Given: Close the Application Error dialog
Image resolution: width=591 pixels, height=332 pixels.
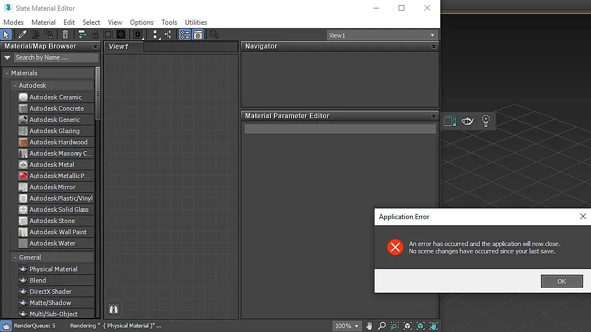Looking at the screenshot, I should click(583, 216).
